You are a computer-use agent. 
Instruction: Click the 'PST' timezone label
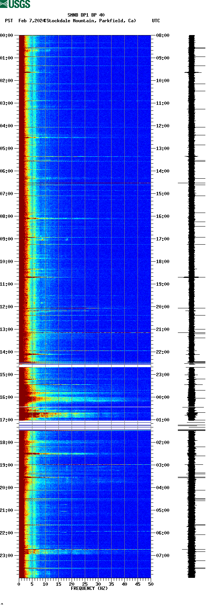[9, 21]
